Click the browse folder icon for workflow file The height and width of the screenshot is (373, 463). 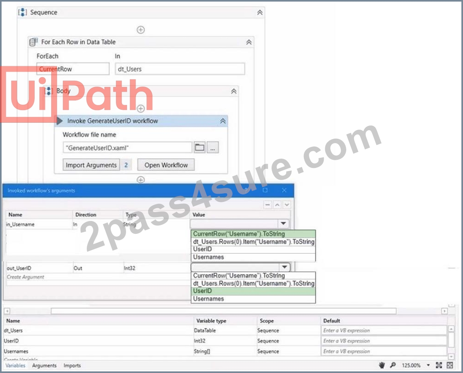tap(200, 147)
